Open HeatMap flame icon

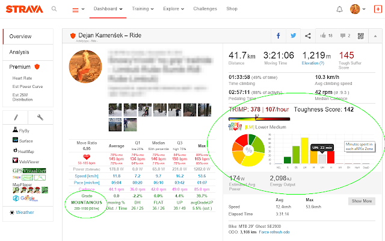click(15, 150)
